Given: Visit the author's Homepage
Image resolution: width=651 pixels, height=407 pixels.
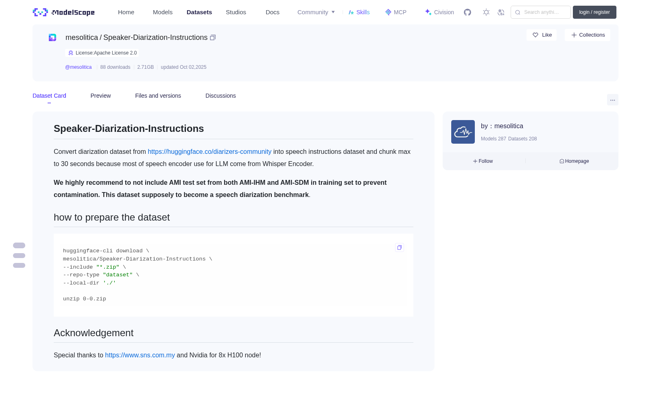Looking at the screenshot, I should click(x=574, y=161).
